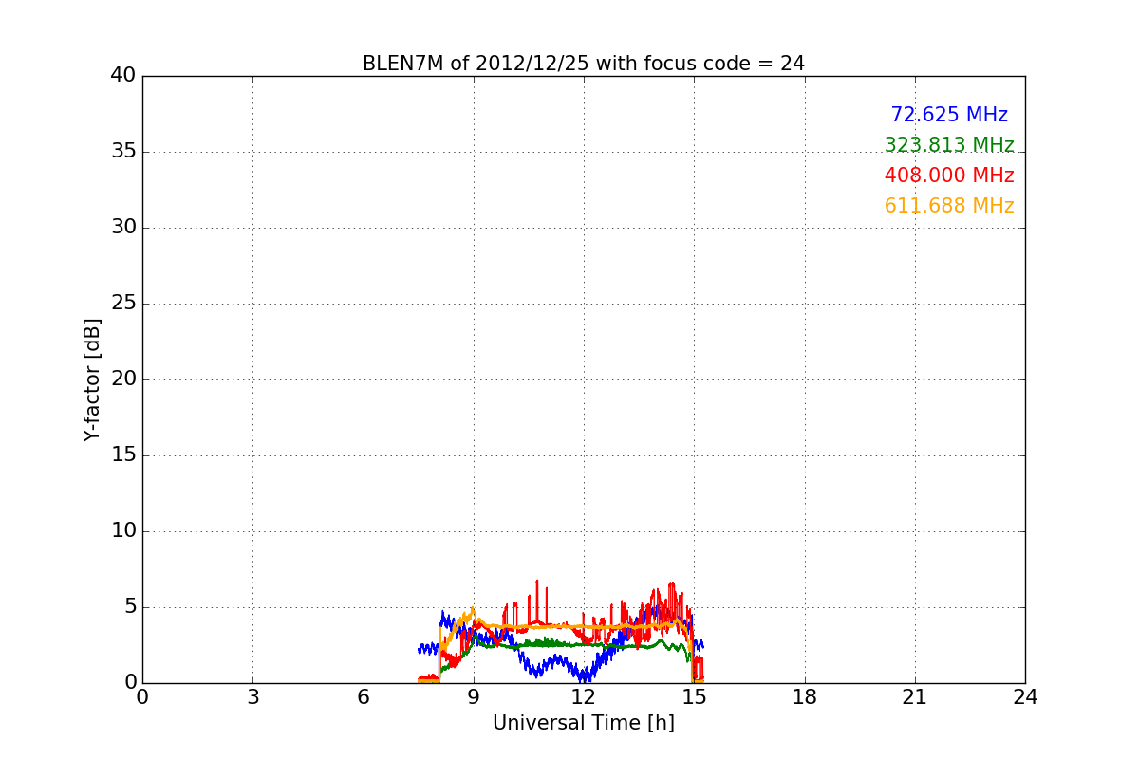Select the 72.625 MHz legend label
The height and width of the screenshot is (759, 1139).
click(949, 115)
